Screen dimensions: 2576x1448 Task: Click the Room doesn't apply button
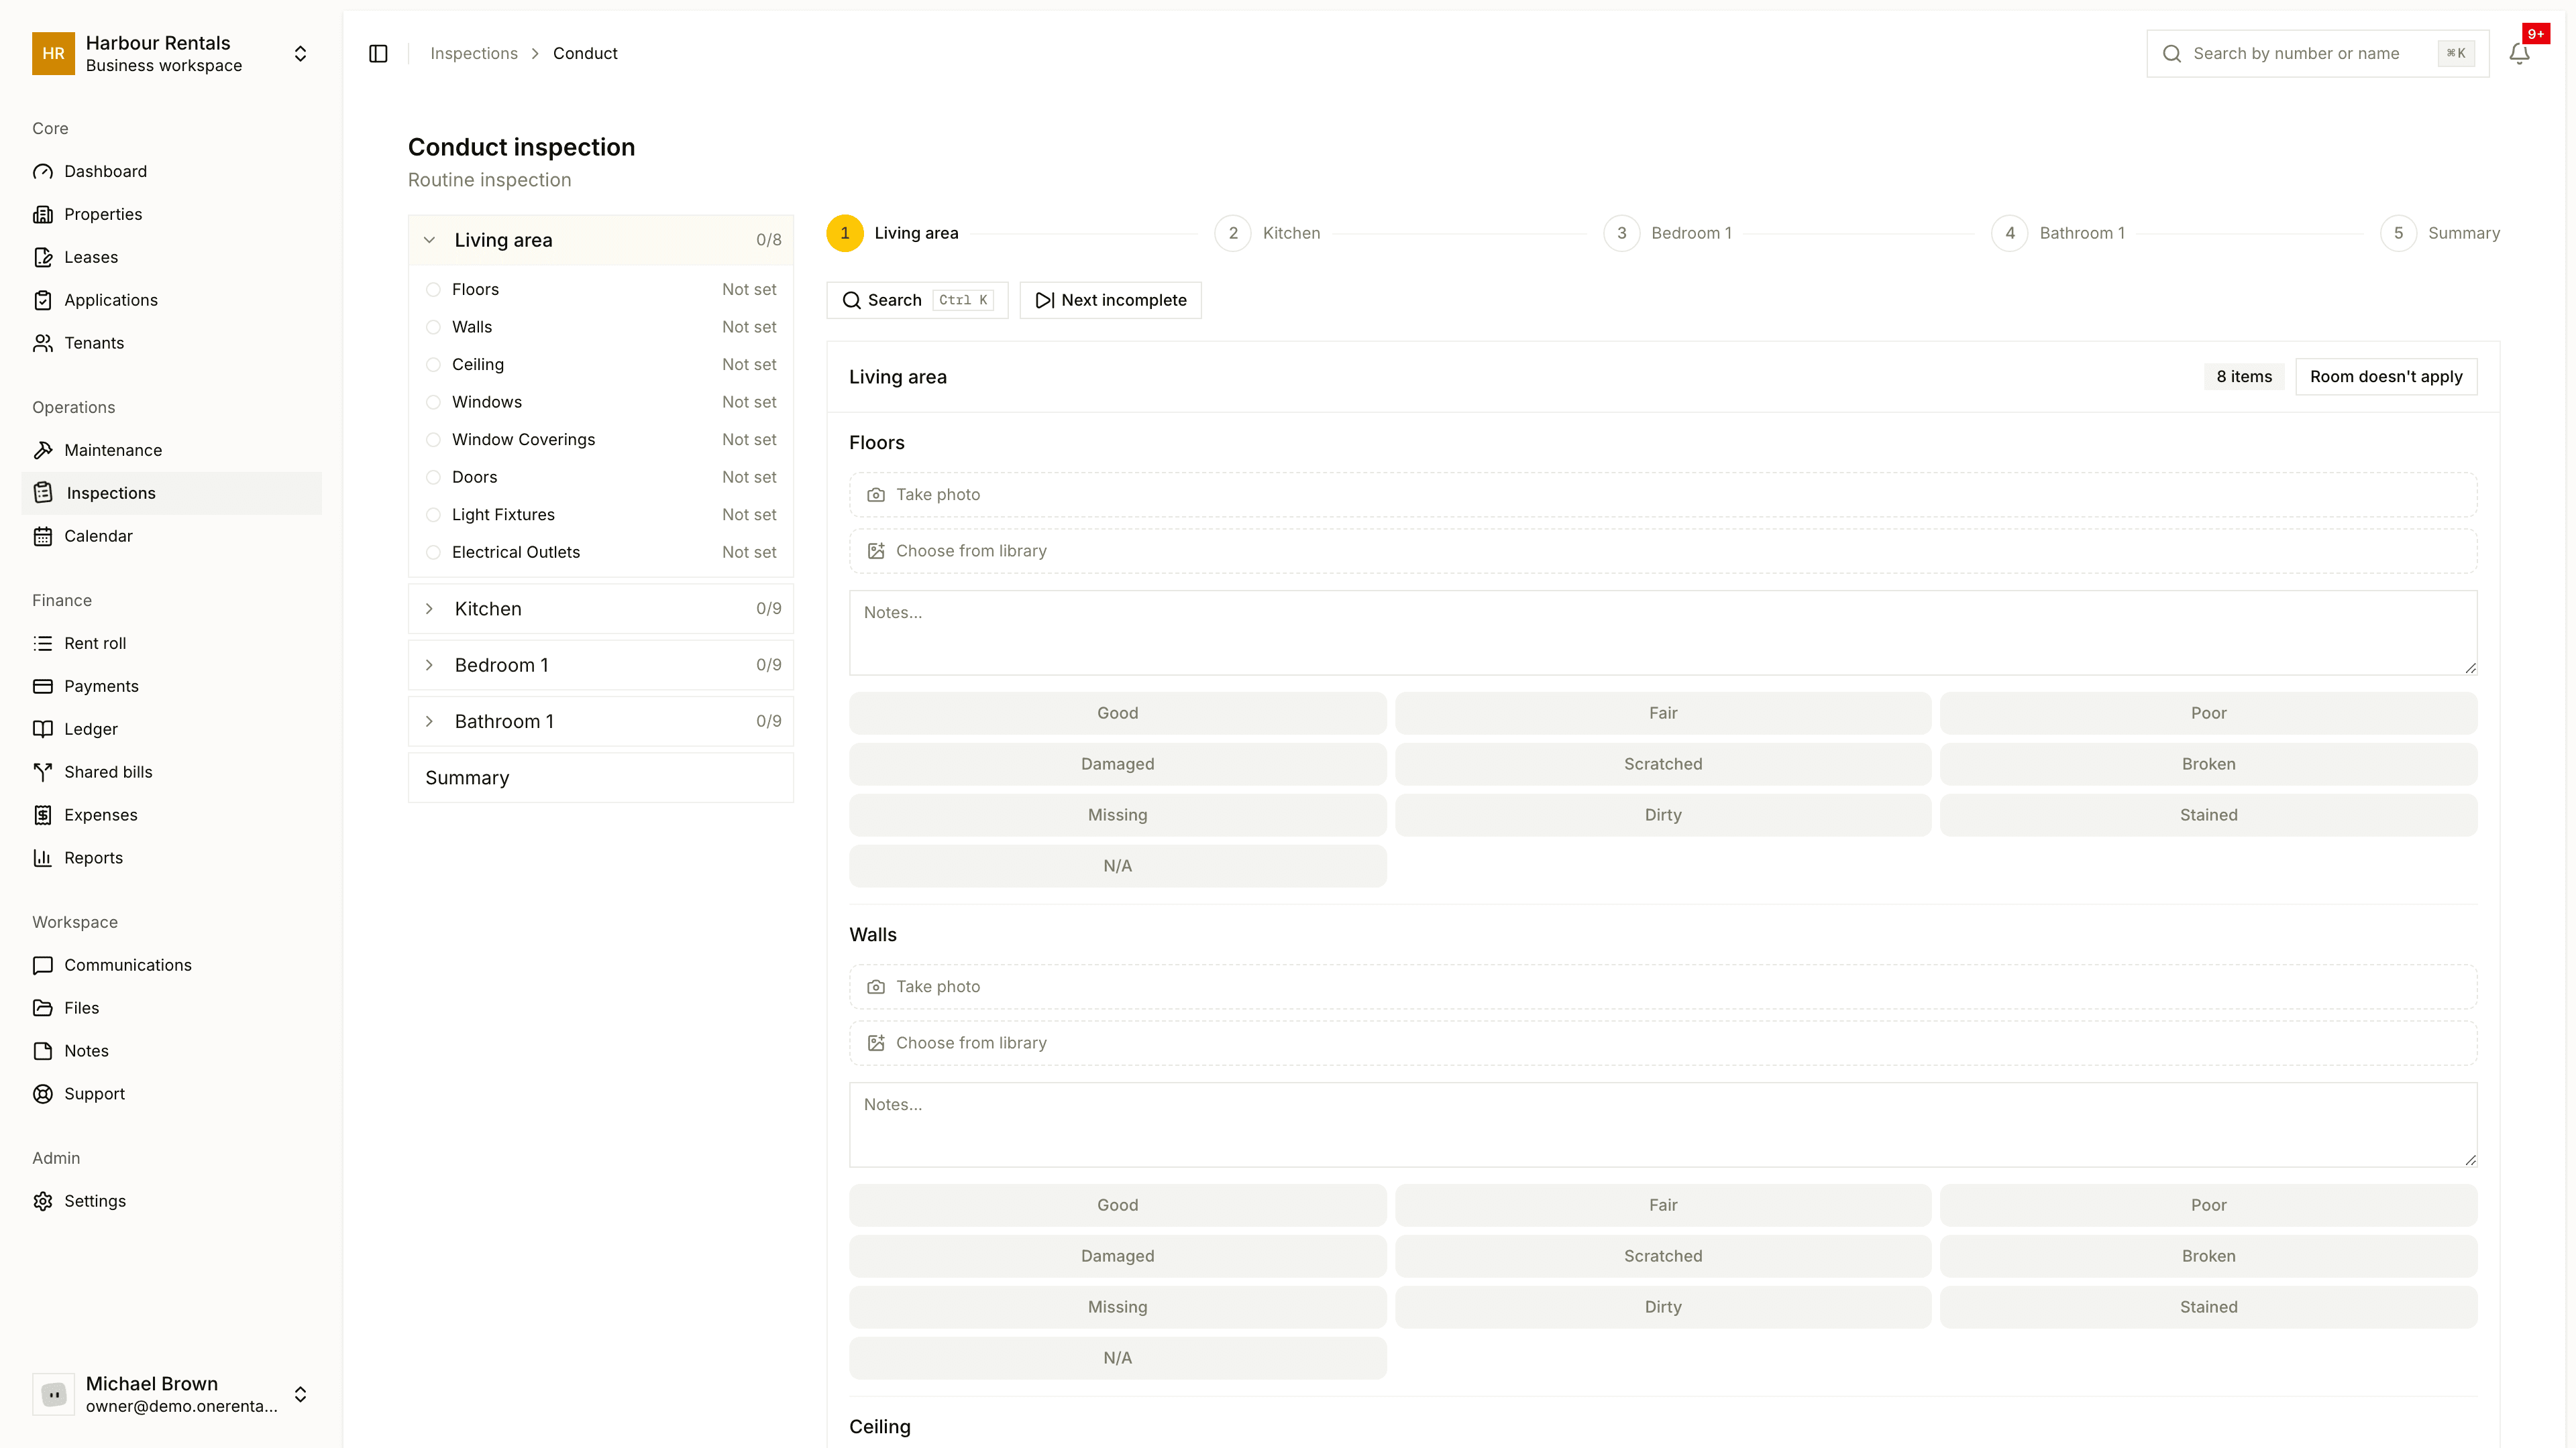(x=2386, y=377)
